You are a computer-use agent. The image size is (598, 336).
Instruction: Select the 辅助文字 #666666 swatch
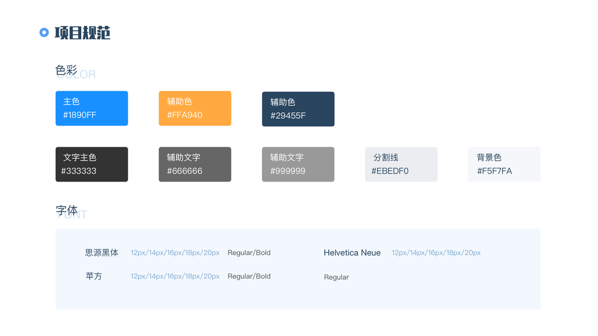[x=195, y=164]
